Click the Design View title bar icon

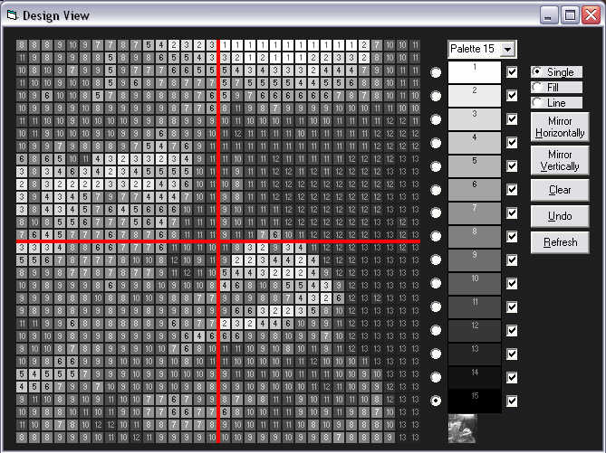tap(12, 15)
